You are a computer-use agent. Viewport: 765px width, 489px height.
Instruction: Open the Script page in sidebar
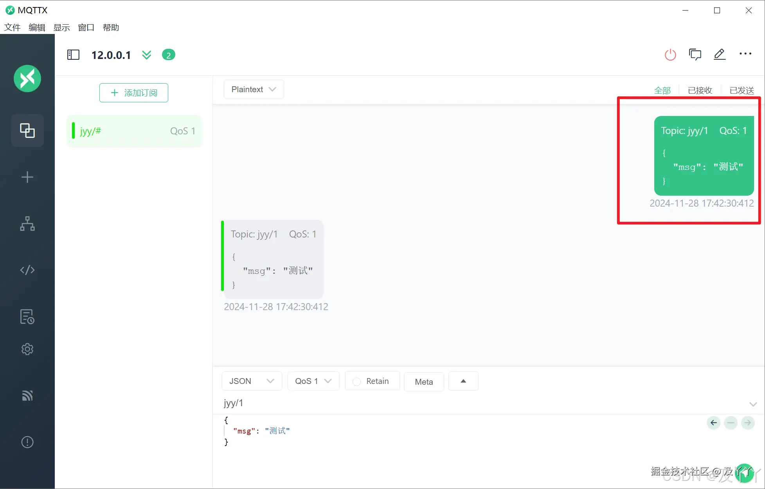point(27,270)
